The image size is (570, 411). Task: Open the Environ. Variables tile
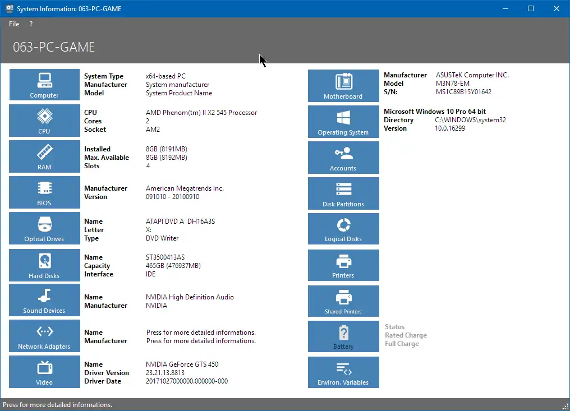[x=343, y=372]
